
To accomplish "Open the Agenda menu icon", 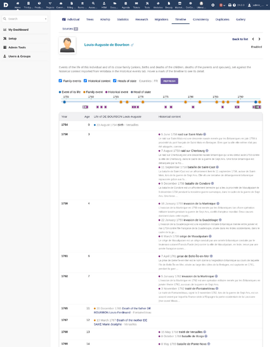I will click(126, 3).
